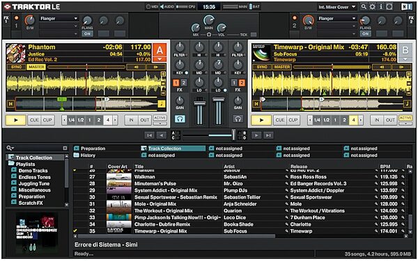Viewport: 418px width, 261px height.
Task: Open Endless Tones playlist
Action: (x=34, y=177)
